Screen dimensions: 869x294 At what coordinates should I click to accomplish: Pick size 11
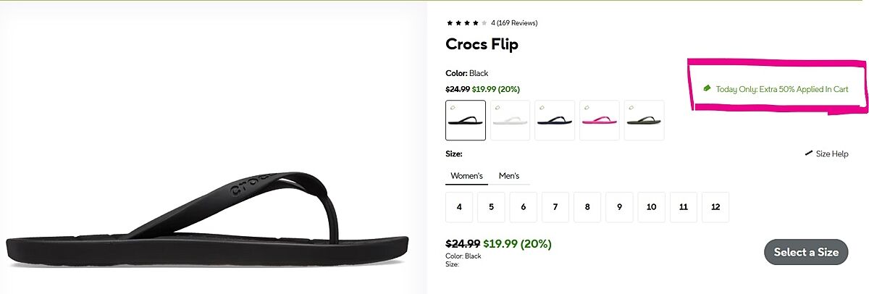click(684, 207)
